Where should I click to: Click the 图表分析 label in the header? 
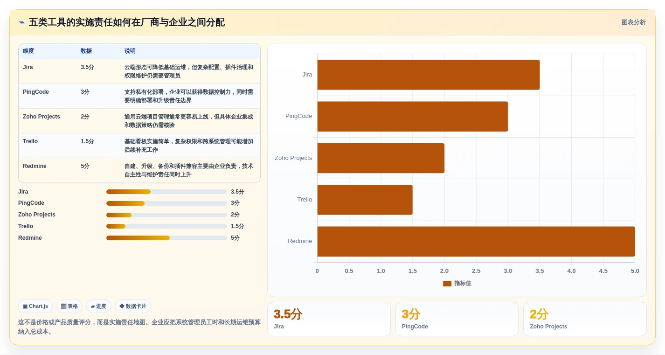(633, 22)
